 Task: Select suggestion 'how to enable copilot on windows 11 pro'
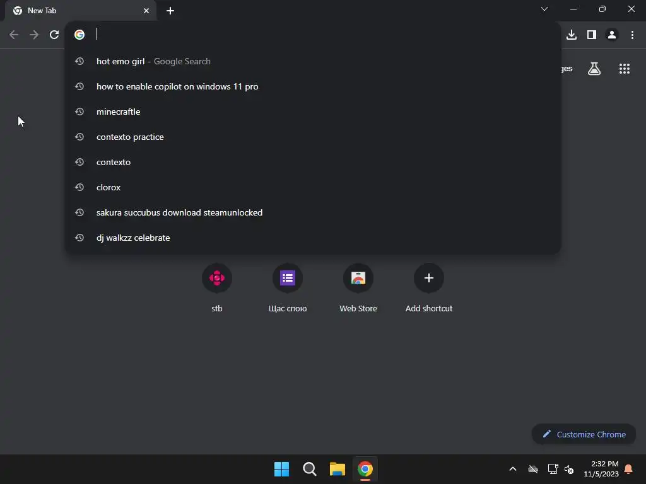pyautogui.click(x=313, y=86)
